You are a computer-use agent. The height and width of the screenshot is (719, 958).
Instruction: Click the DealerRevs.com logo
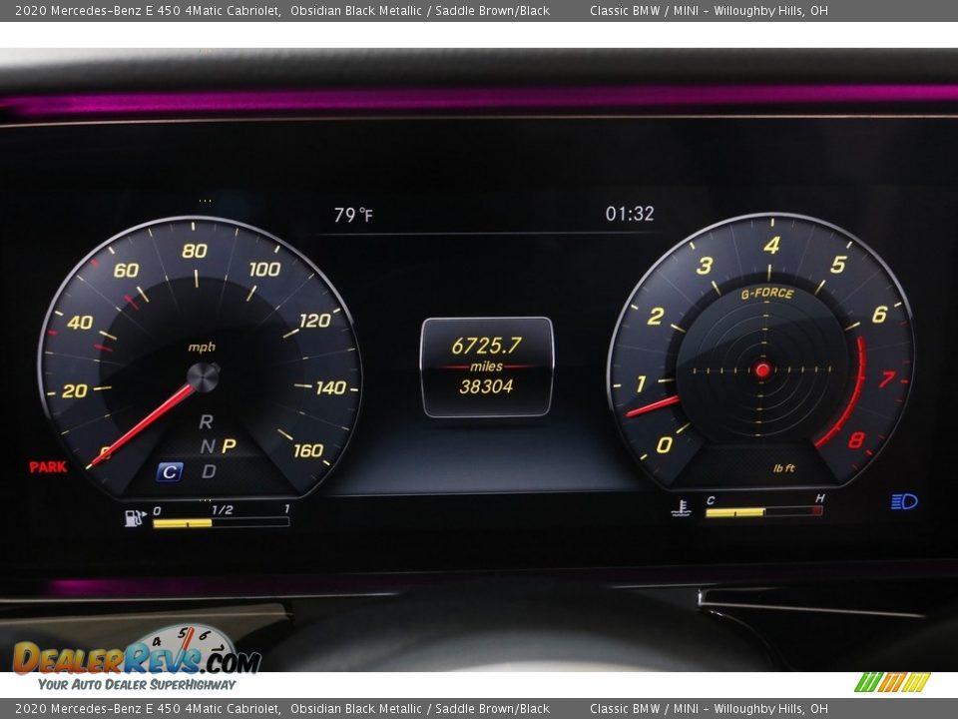click(138, 650)
